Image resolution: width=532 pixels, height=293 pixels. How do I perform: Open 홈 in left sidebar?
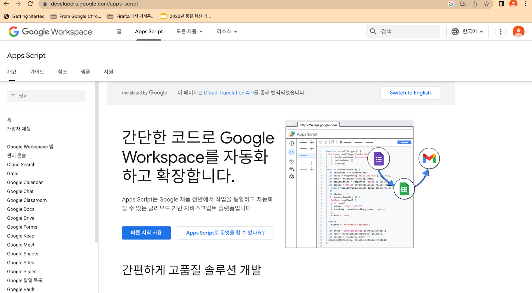pyautogui.click(x=9, y=120)
